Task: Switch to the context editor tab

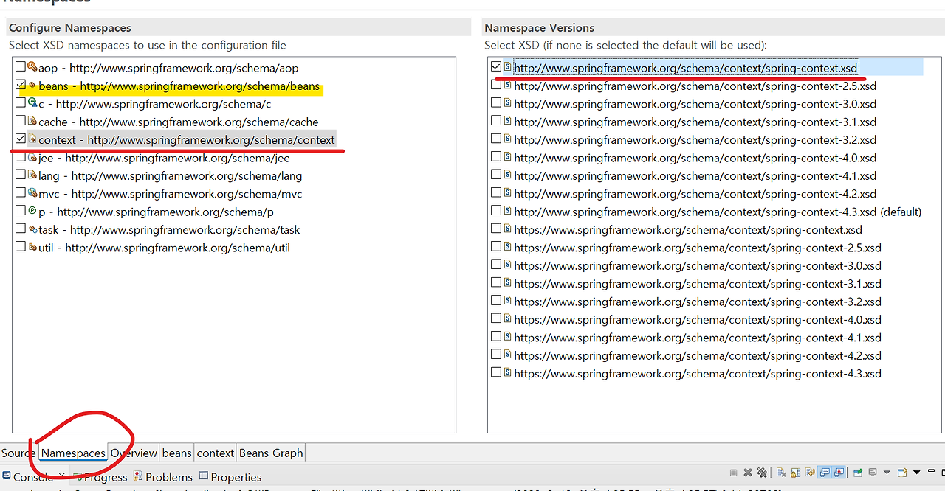Action: (x=216, y=453)
